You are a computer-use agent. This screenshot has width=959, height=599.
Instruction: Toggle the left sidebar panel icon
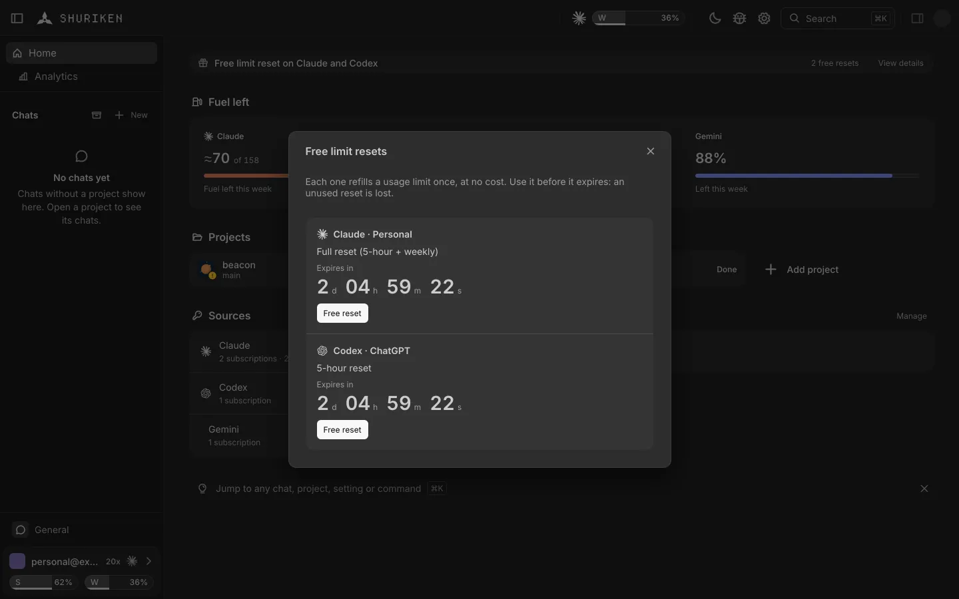point(17,19)
